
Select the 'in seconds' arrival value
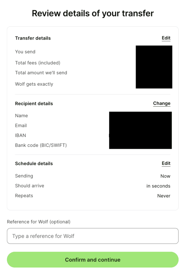(158, 186)
